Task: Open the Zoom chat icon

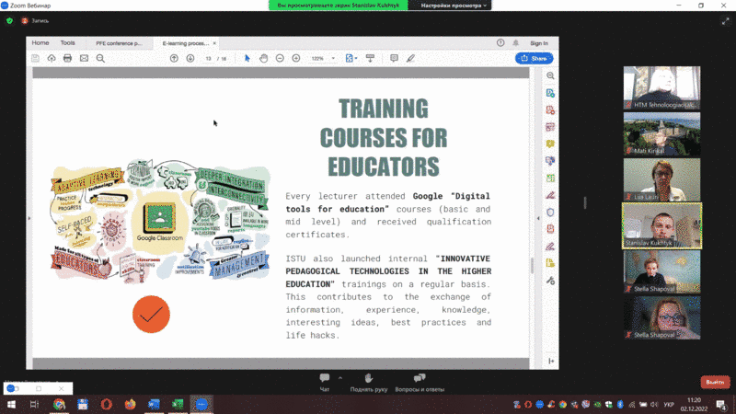Action: 325,382
